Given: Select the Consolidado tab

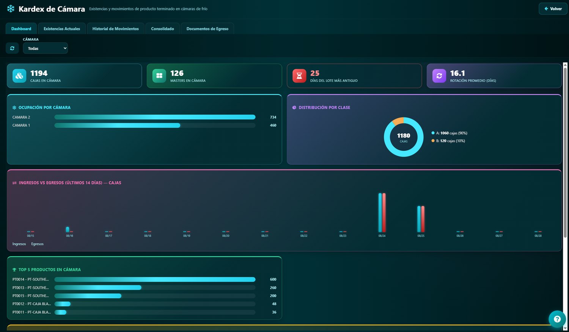Looking at the screenshot, I should [x=163, y=29].
